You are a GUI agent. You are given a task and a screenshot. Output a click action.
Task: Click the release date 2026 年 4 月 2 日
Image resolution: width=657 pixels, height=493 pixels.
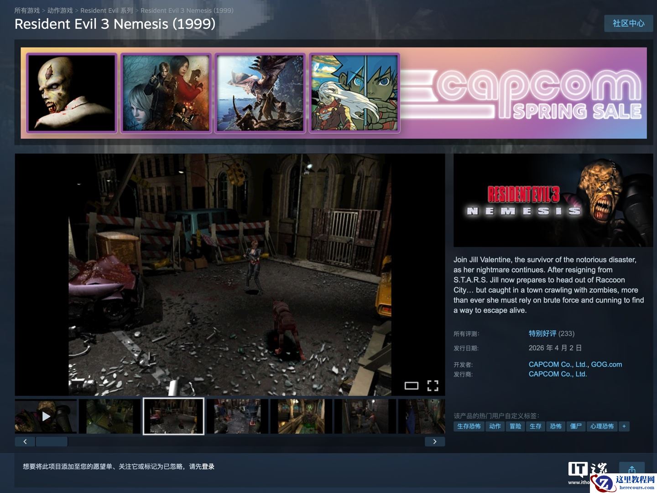555,348
